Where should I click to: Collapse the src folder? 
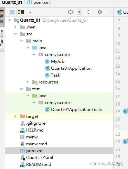tap(15, 34)
